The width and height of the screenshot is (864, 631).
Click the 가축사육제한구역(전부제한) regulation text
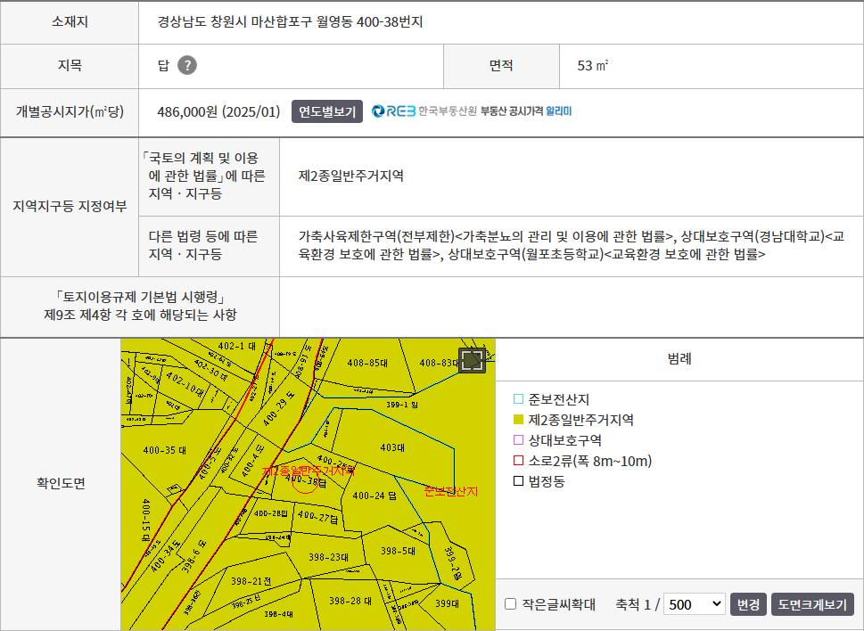(x=376, y=237)
